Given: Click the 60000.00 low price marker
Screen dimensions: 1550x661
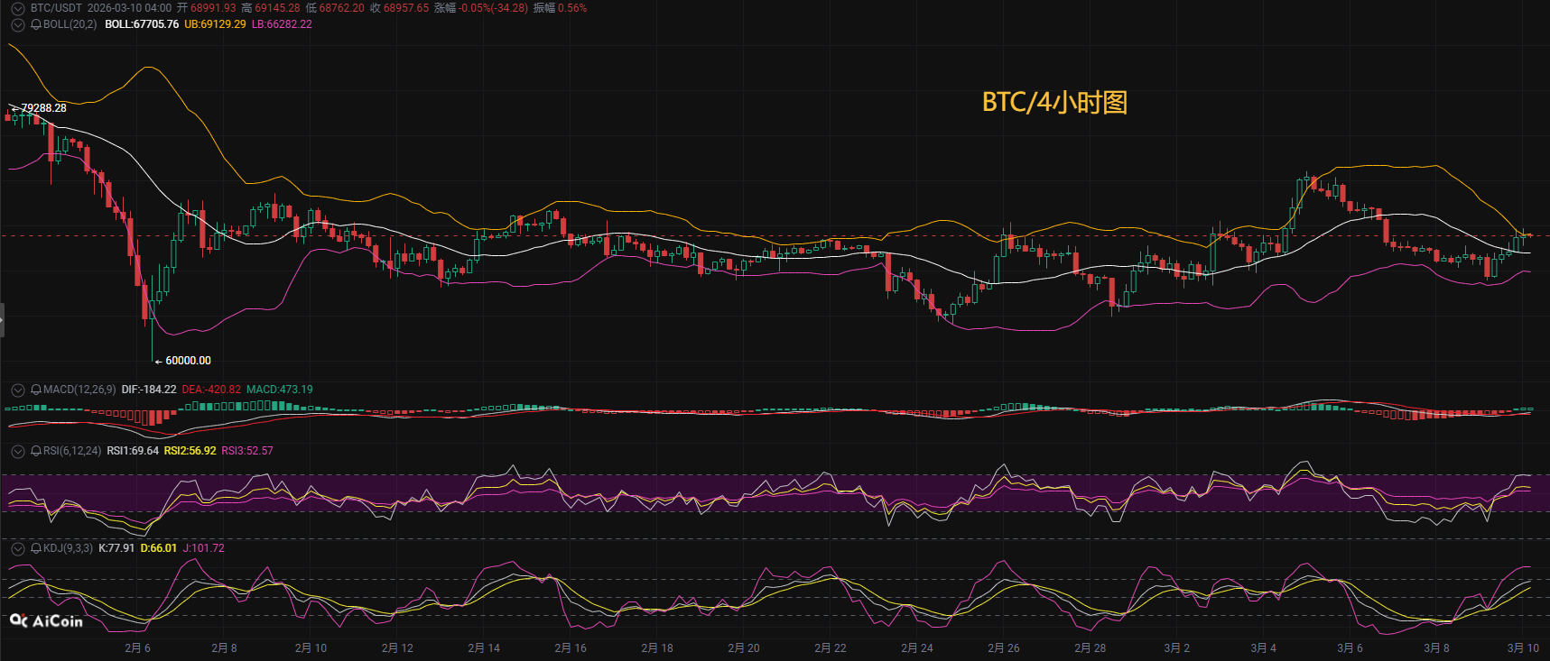Looking at the screenshot, I should tap(188, 361).
